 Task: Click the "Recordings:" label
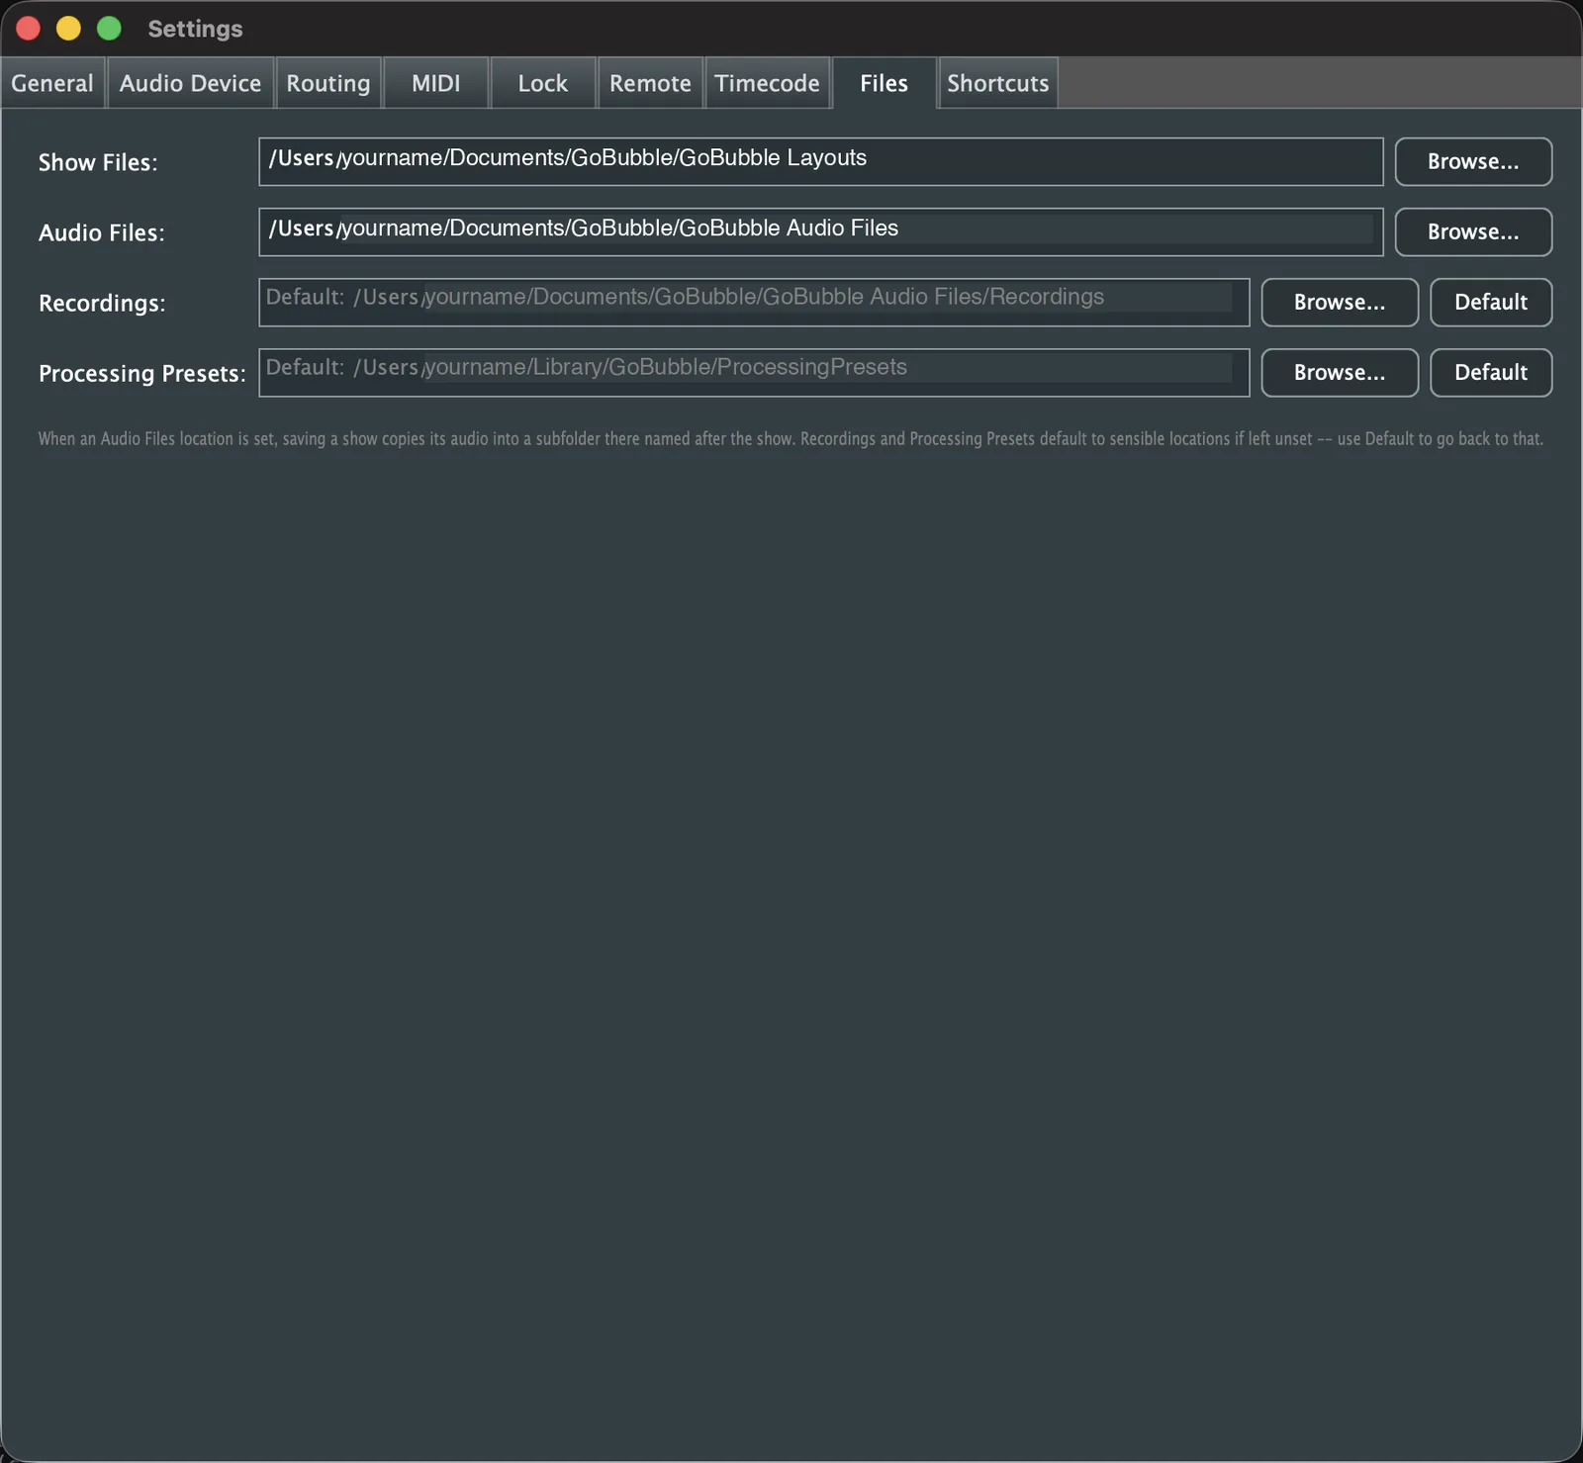point(102,303)
